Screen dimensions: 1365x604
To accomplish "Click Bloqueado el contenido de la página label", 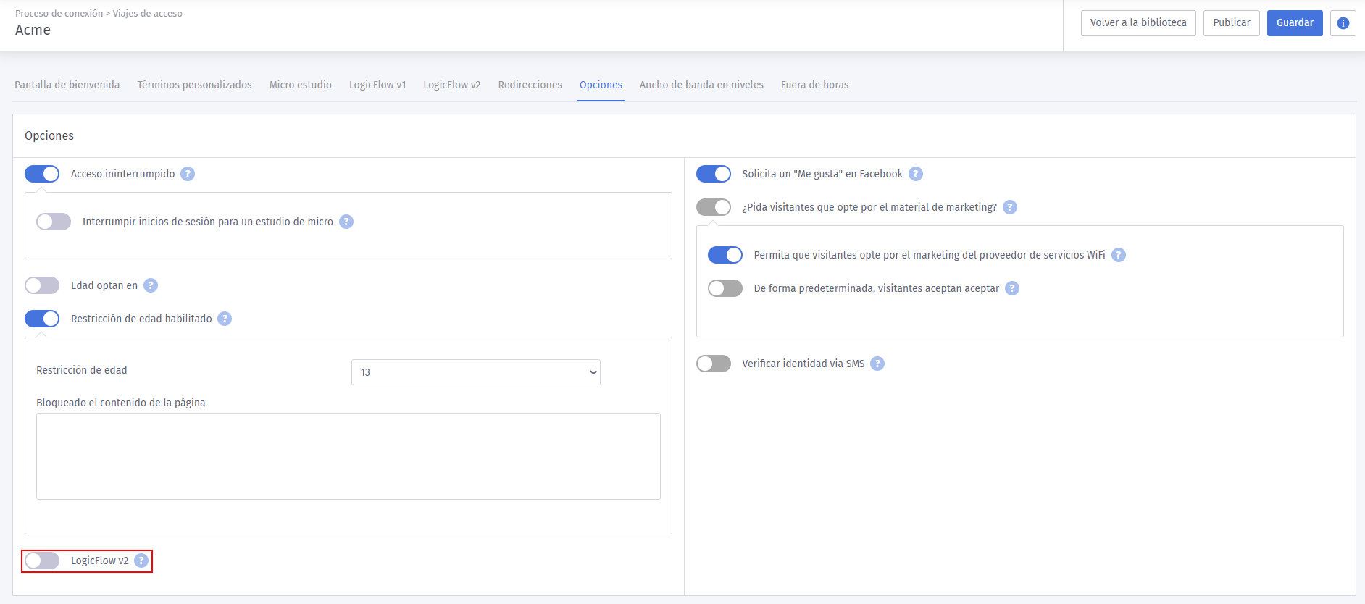I will coord(121,403).
